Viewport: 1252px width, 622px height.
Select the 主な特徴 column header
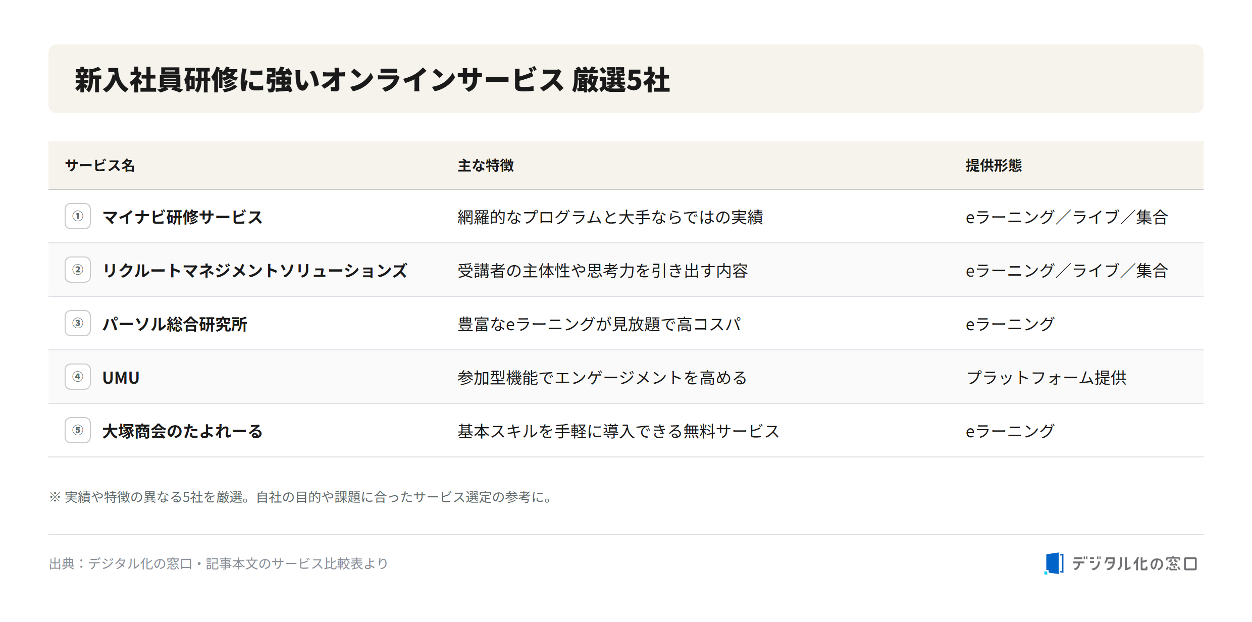pyautogui.click(x=486, y=166)
